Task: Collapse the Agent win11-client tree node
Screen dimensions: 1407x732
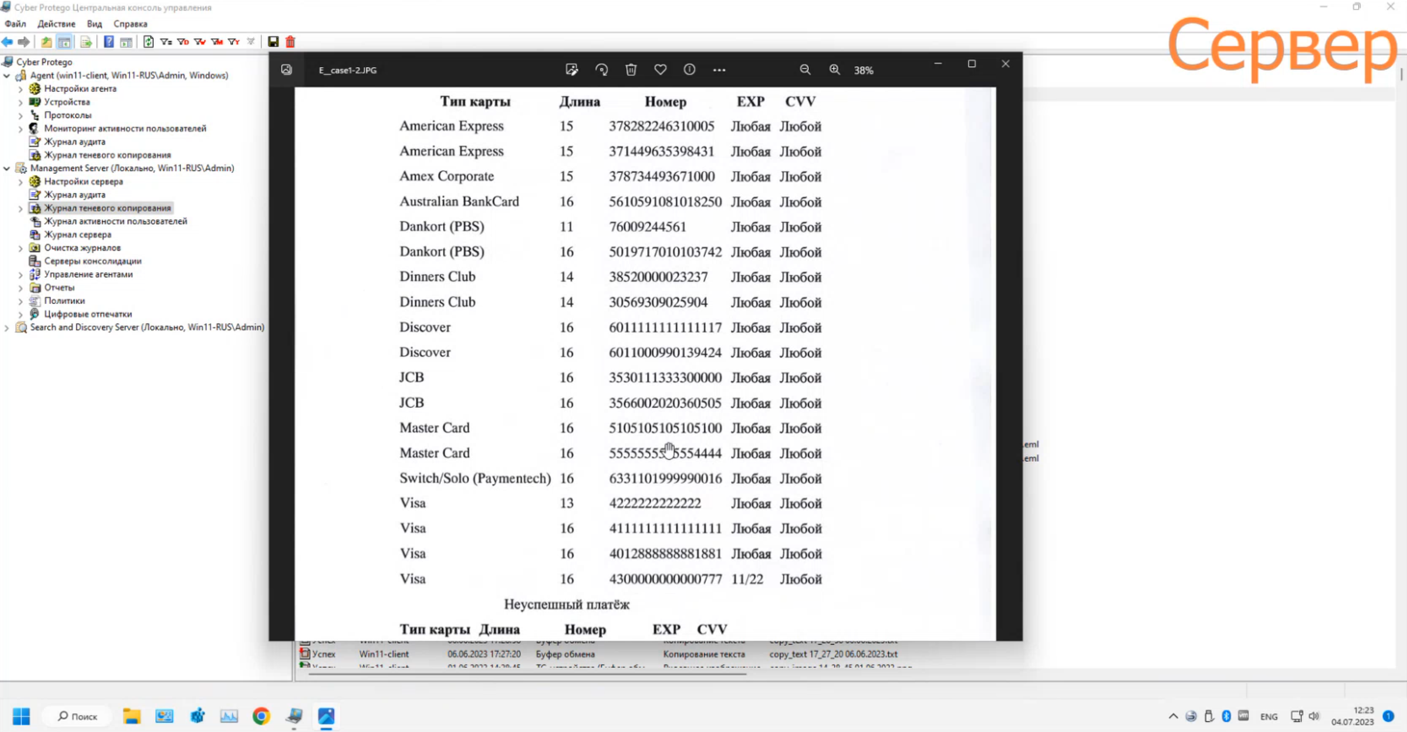Action: pos(7,75)
